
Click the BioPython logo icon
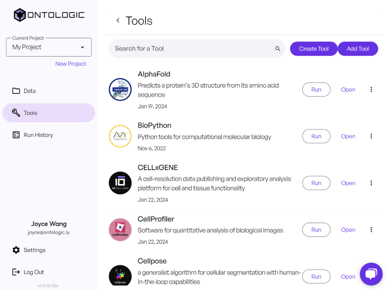120,136
